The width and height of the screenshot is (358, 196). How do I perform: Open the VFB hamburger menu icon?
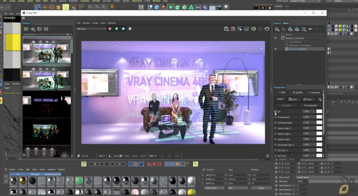pos(23,18)
